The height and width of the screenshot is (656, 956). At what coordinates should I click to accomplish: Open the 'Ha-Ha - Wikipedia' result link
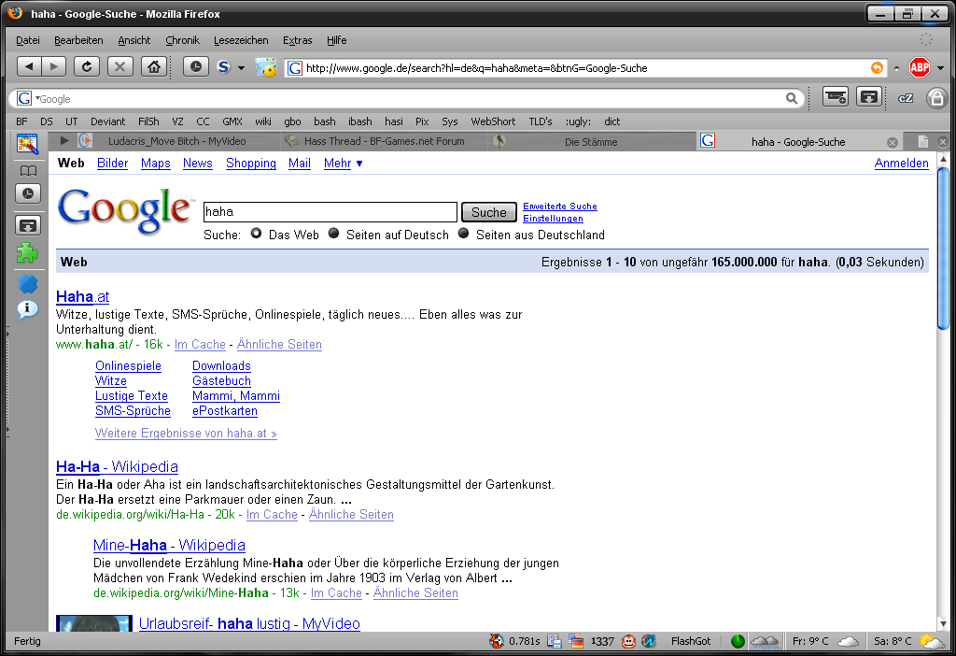pos(117,467)
